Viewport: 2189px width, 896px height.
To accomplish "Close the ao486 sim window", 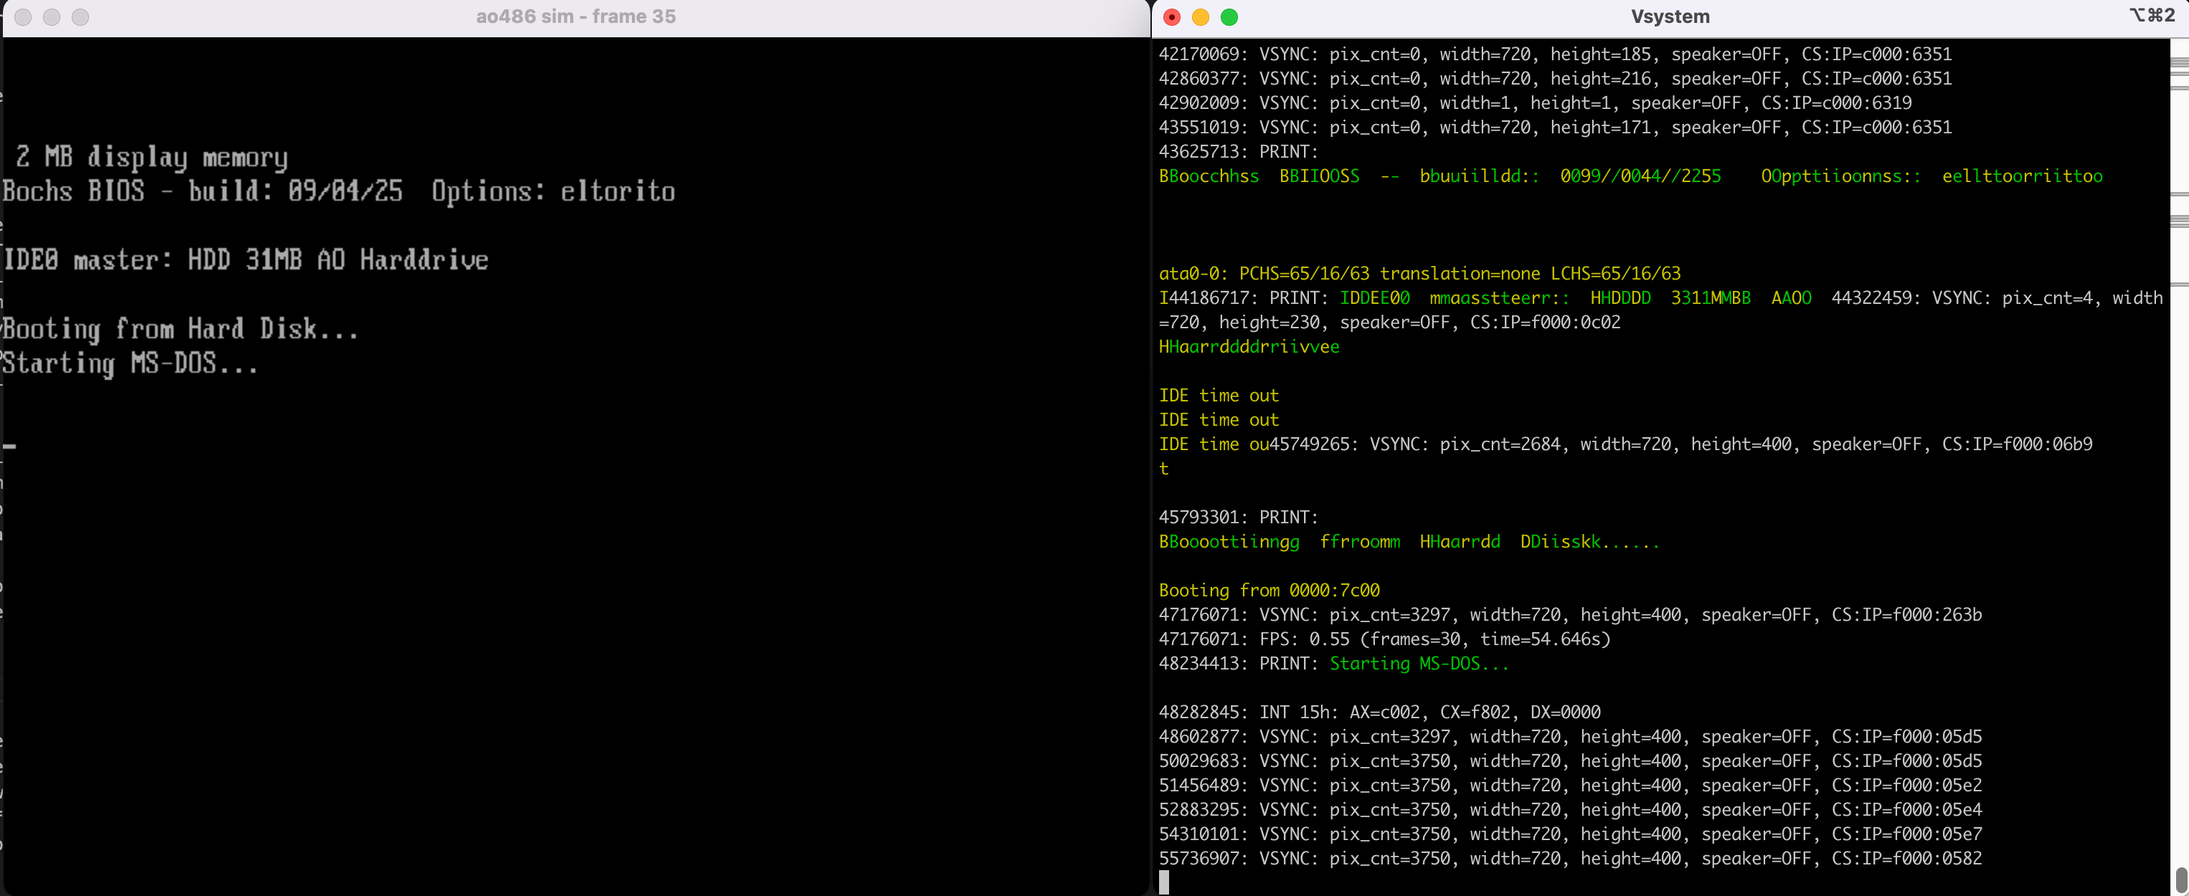I will pyautogui.click(x=23, y=17).
